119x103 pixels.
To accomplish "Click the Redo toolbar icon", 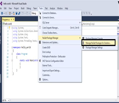I will tap(27, 13).
